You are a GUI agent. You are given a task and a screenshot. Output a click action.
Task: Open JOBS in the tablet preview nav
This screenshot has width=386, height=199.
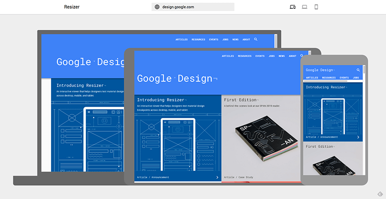(x=272, y=56)
